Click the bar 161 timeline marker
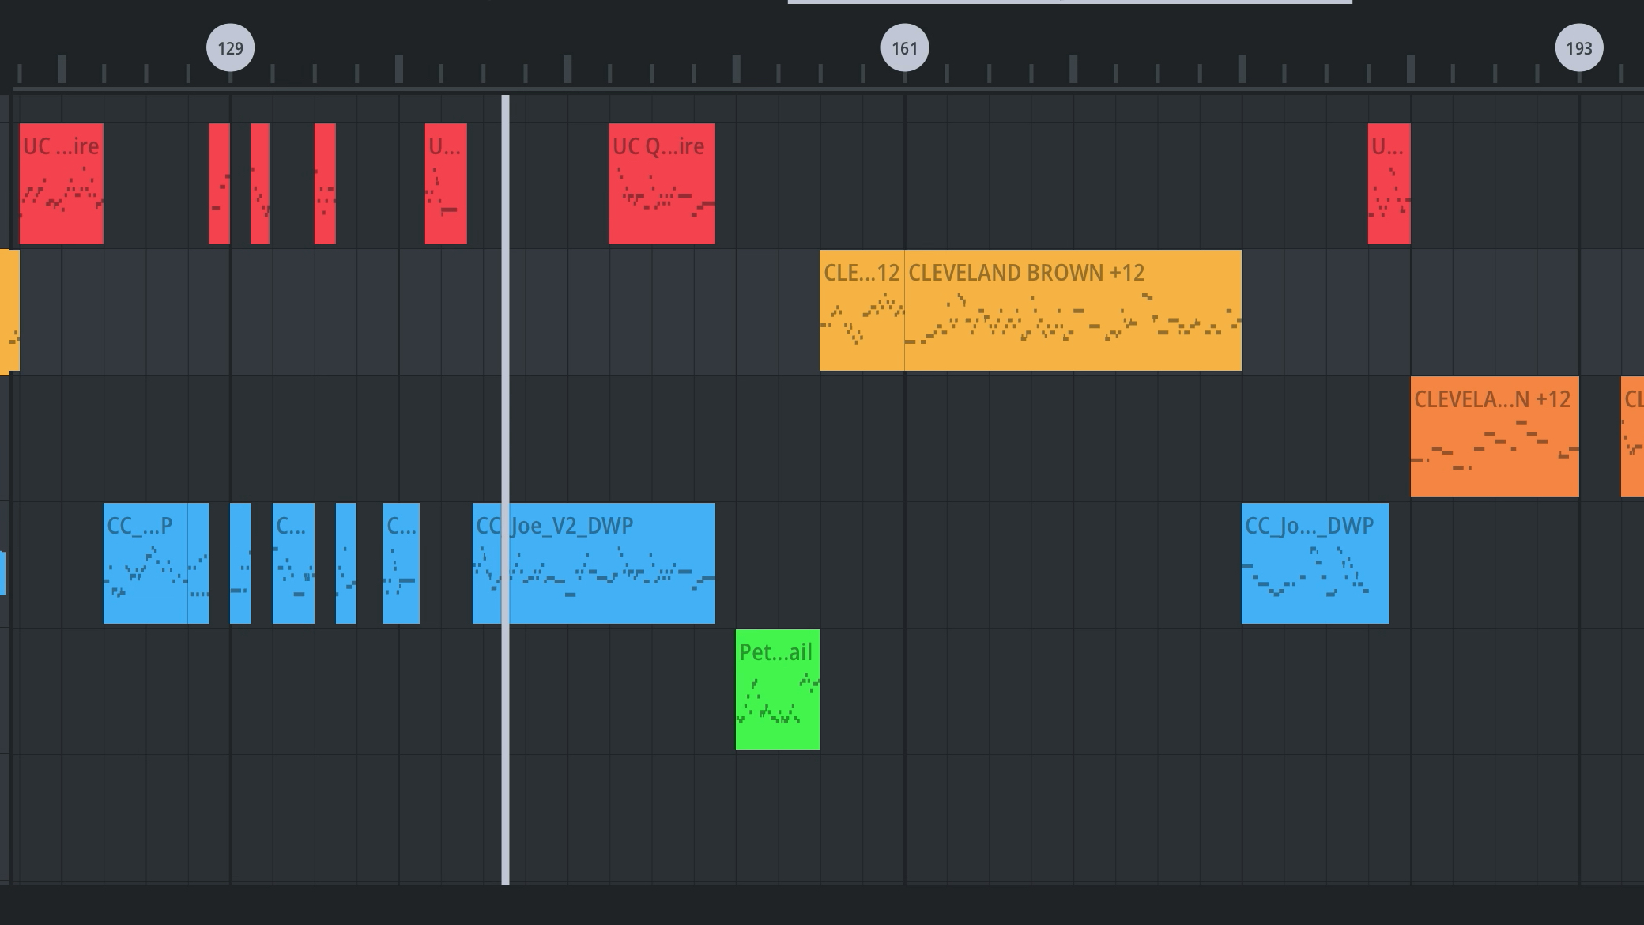 pos(904,48)
